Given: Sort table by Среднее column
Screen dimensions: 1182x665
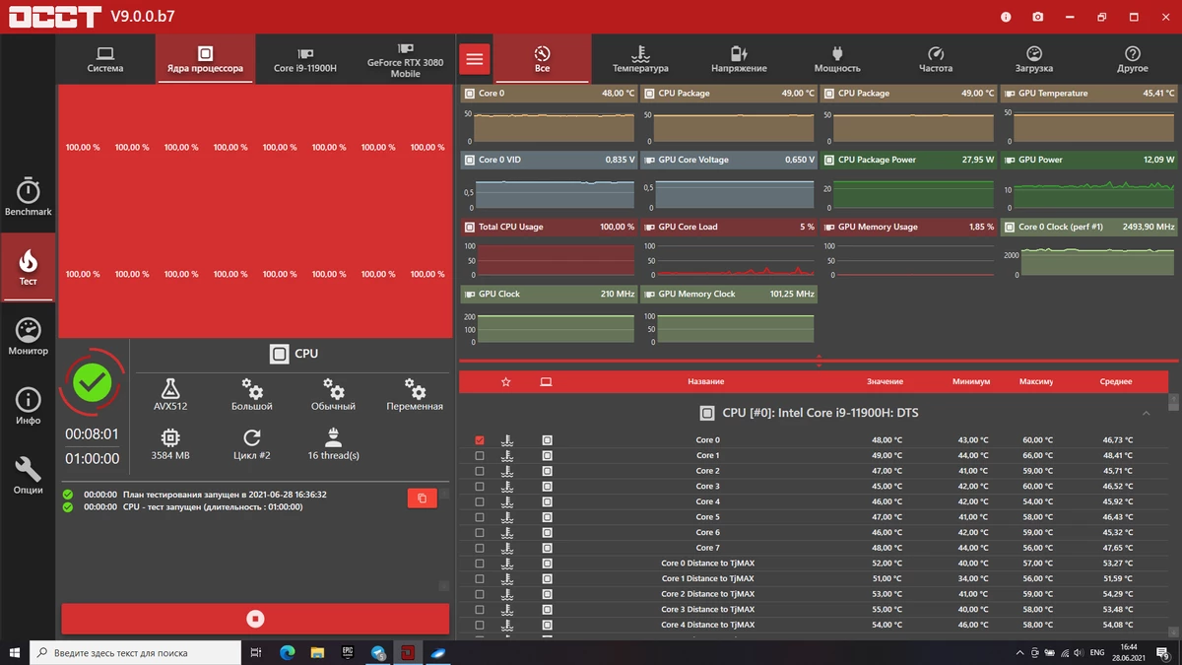Looking at the screenshot, I should (1116, 381).
